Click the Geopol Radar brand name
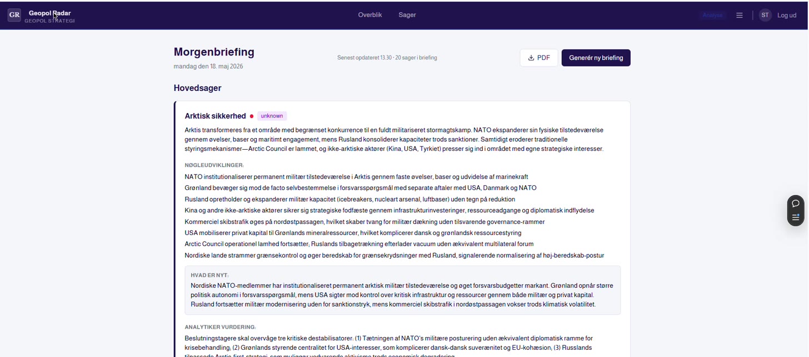The image size is (809, 357). pos(50,13)
